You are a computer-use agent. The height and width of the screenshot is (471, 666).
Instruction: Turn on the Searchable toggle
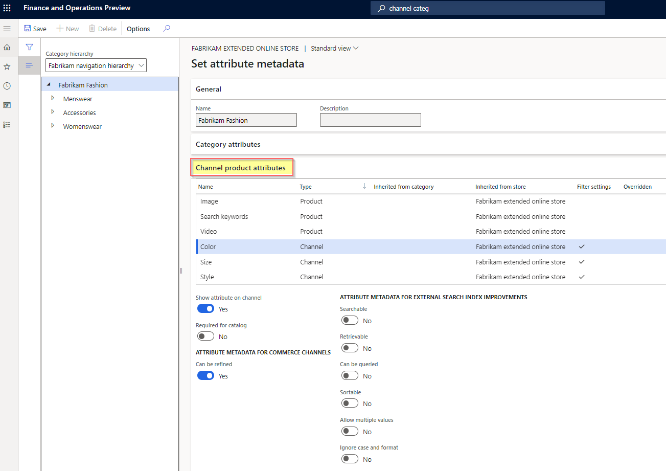click(350, 320)
